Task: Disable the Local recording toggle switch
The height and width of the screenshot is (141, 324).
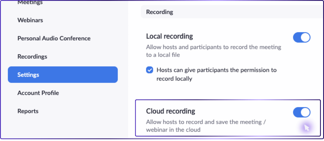Action: coord(301,37)
